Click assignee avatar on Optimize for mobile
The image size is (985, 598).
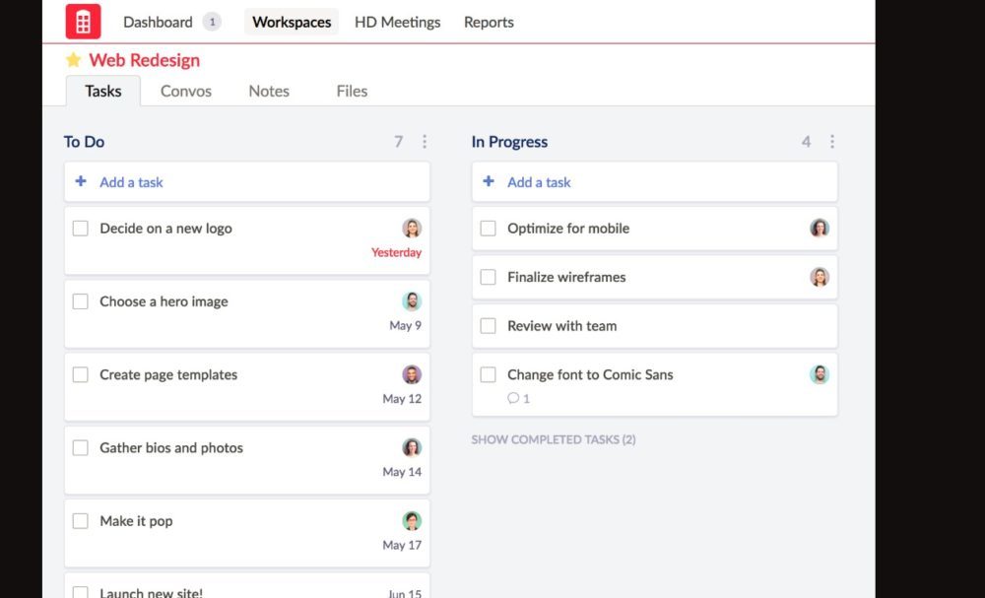pyautogui.click(x=820, y=229)
